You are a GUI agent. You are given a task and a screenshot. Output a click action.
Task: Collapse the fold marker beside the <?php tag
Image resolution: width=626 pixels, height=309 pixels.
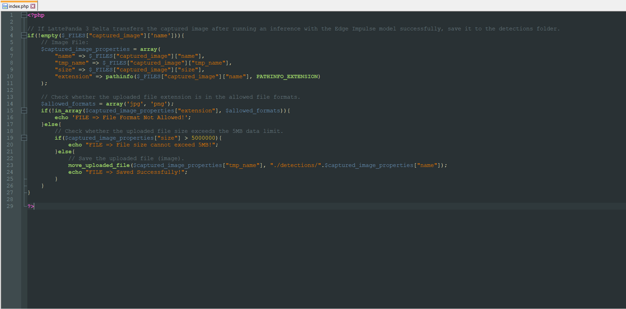pos(24,15)
